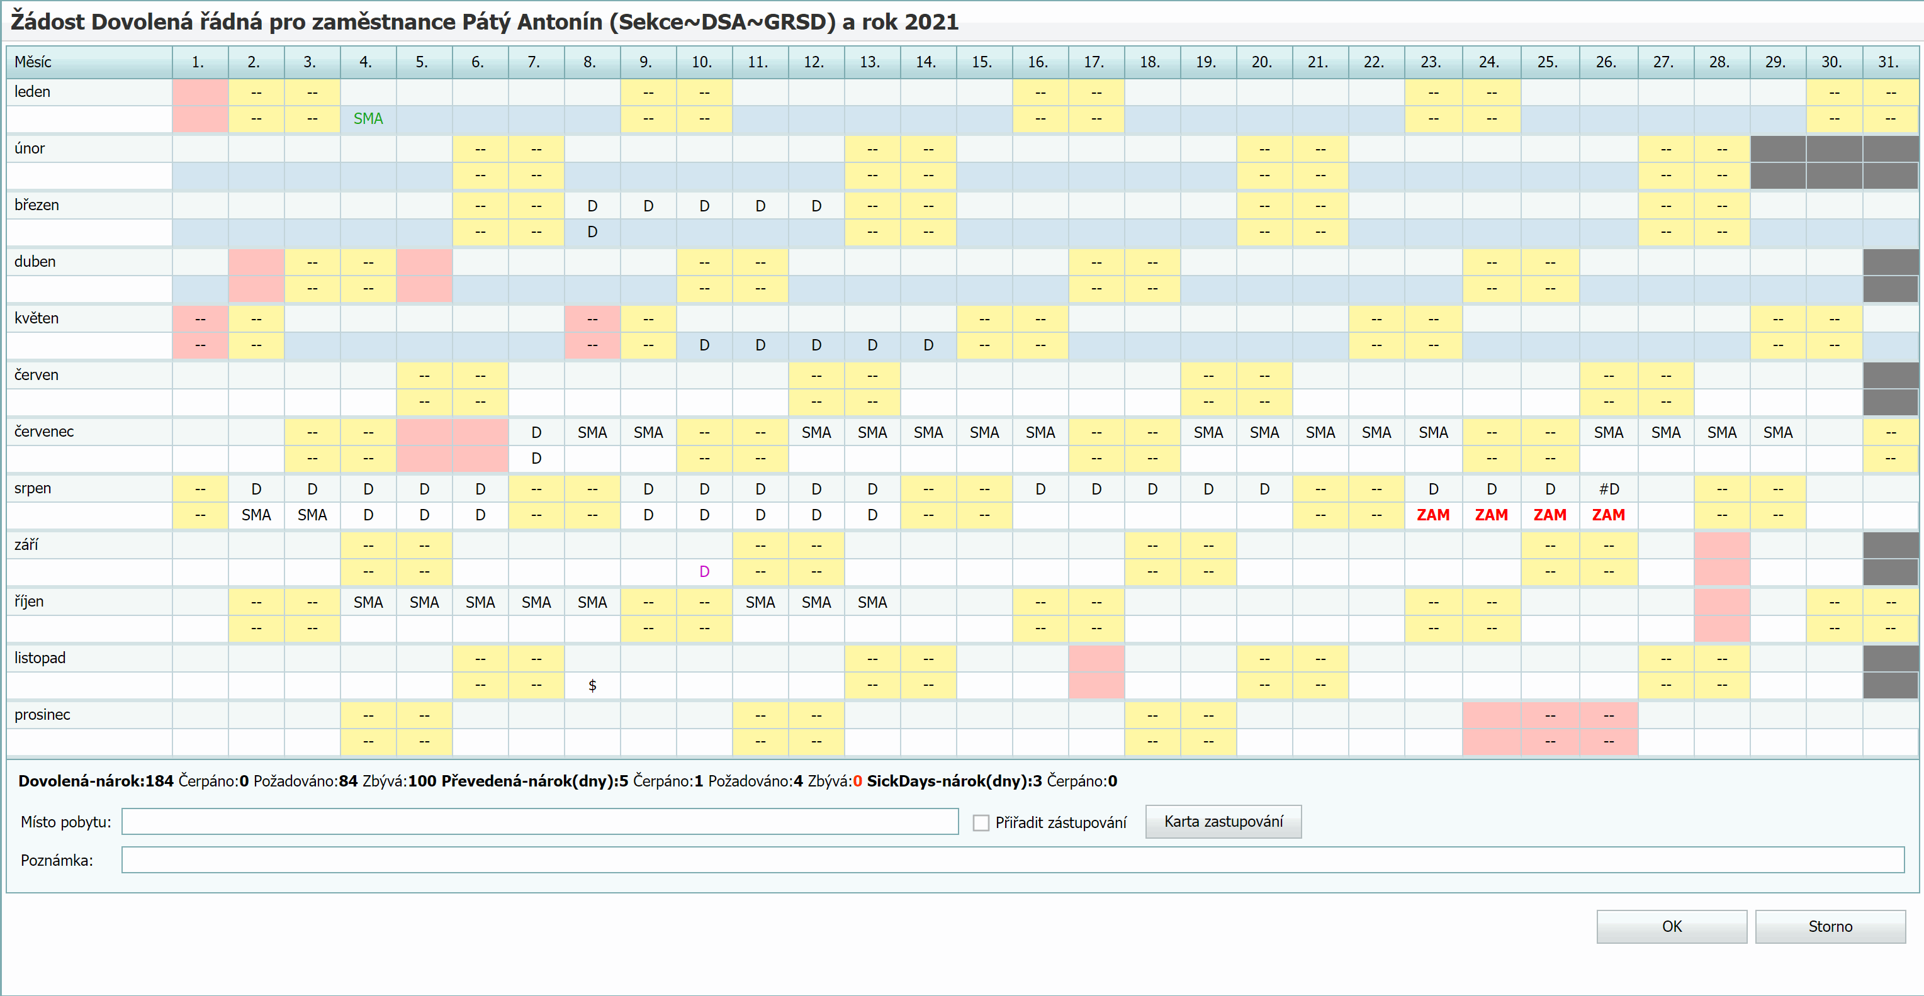This screenshot has height=996, width=1924.
Task: Select the leden month row label
Action: [89, 92]
